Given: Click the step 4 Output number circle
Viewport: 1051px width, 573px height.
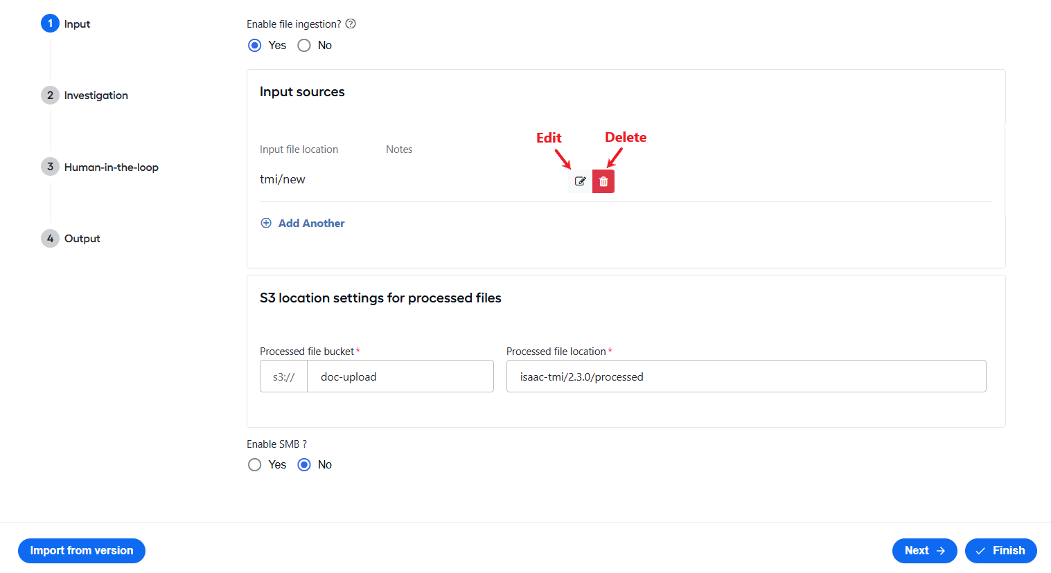Looking at the screenshot, I should coord(50,238).
